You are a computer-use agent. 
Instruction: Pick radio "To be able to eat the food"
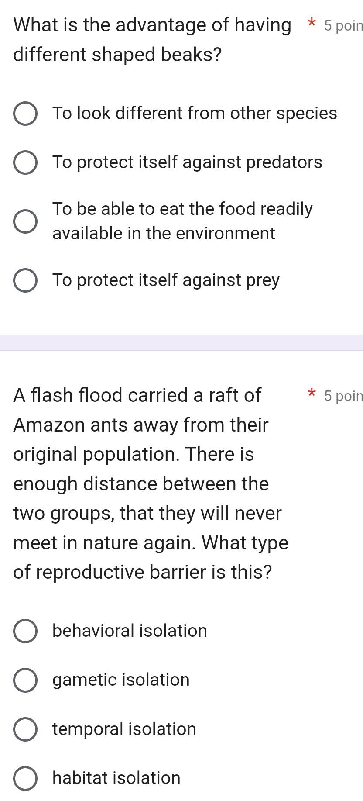coord(25,221)
